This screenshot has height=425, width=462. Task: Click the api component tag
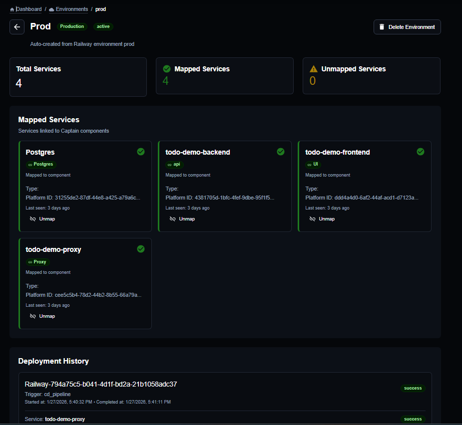(174, 164)
